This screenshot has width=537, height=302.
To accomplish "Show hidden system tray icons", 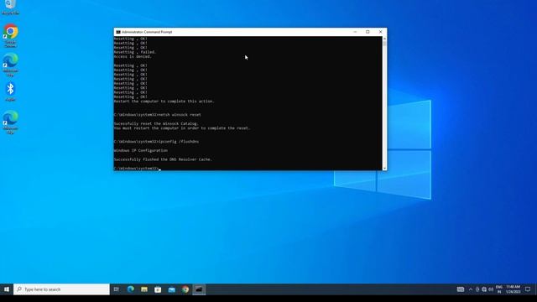I will 471,289.
